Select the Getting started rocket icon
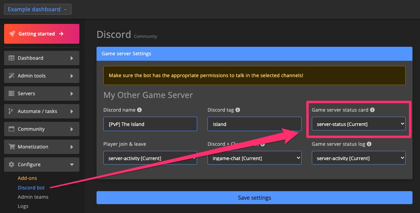Image resolution: width=420 pixels, height=213 pixels. (13, 33)
